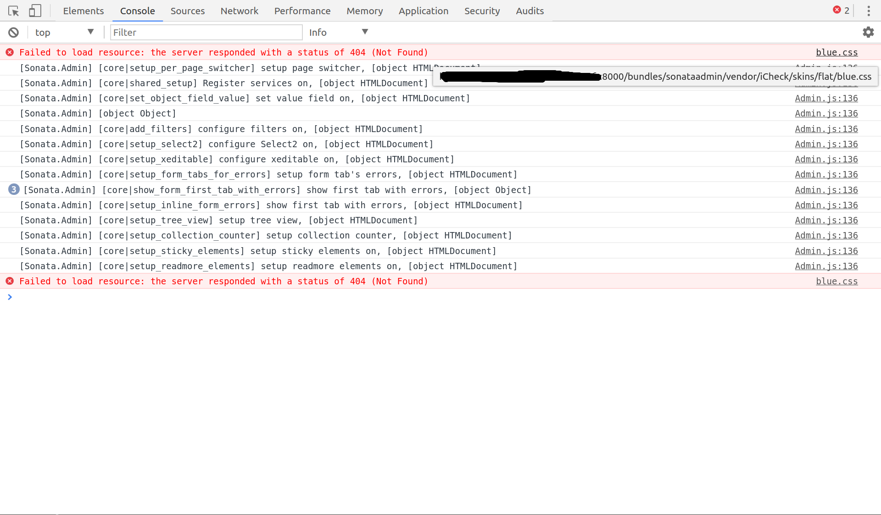Click the error icon on the 404 message
This screenshot has width=881, height=515.
[x=10, y=52]
